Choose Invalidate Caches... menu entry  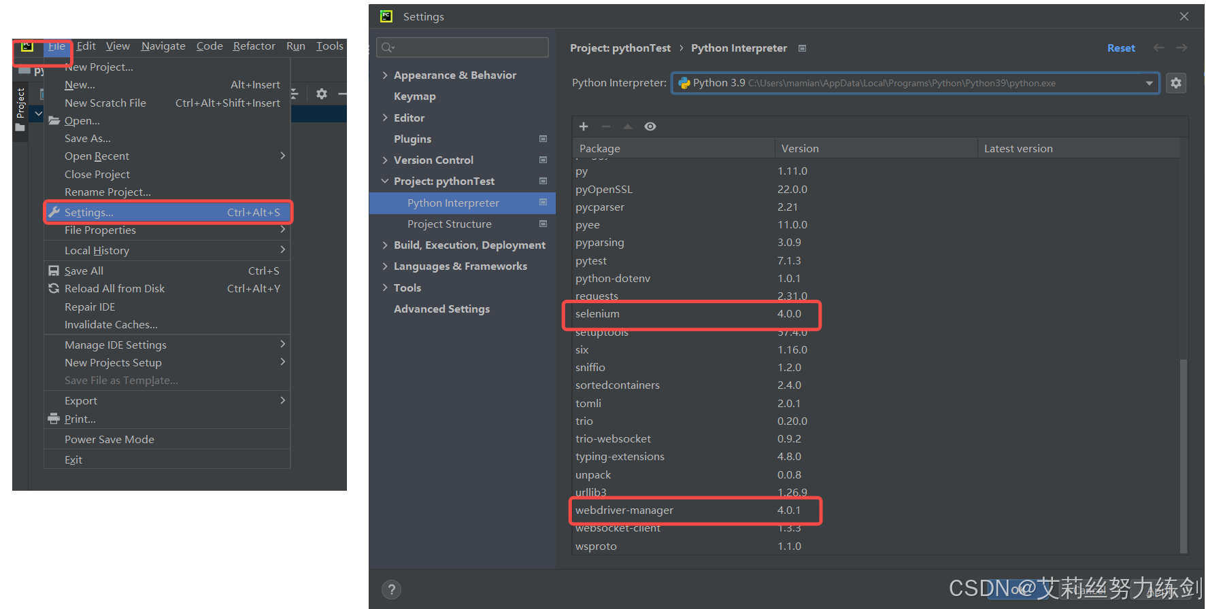167,325
